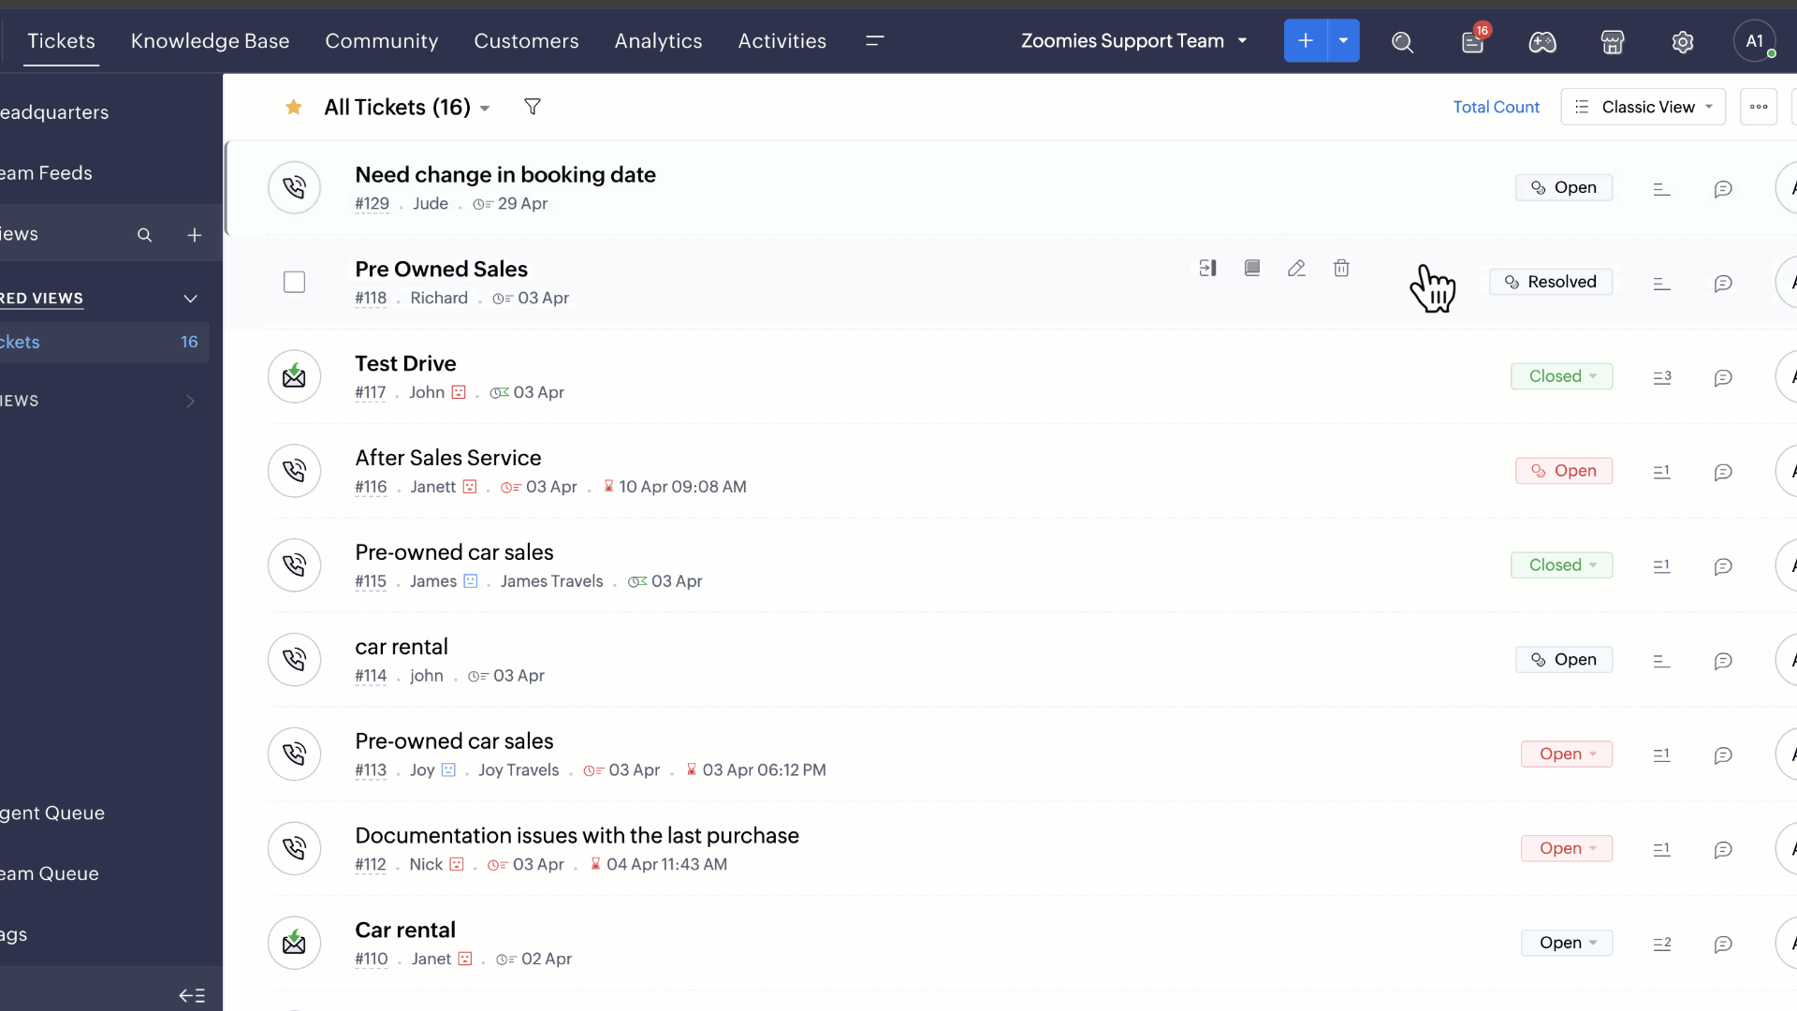The width and height of the screenshot is (1797, 1011).
Task: Select All Tickets view with count 16
Action: point(104,343)
